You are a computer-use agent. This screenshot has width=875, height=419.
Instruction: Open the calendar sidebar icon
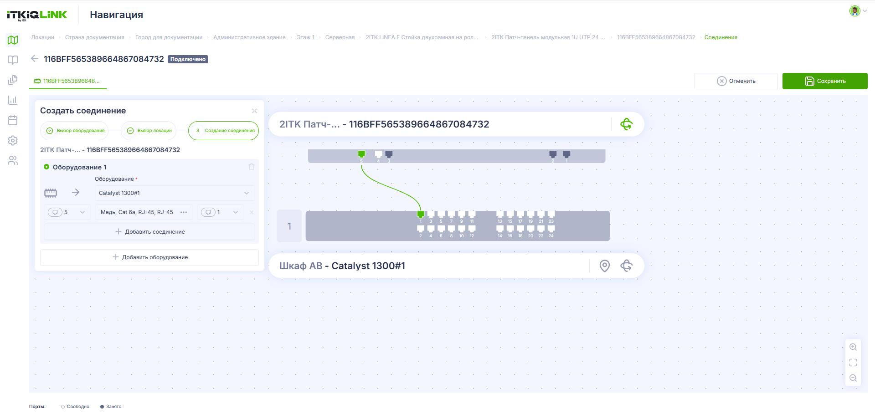pos(13,120)
